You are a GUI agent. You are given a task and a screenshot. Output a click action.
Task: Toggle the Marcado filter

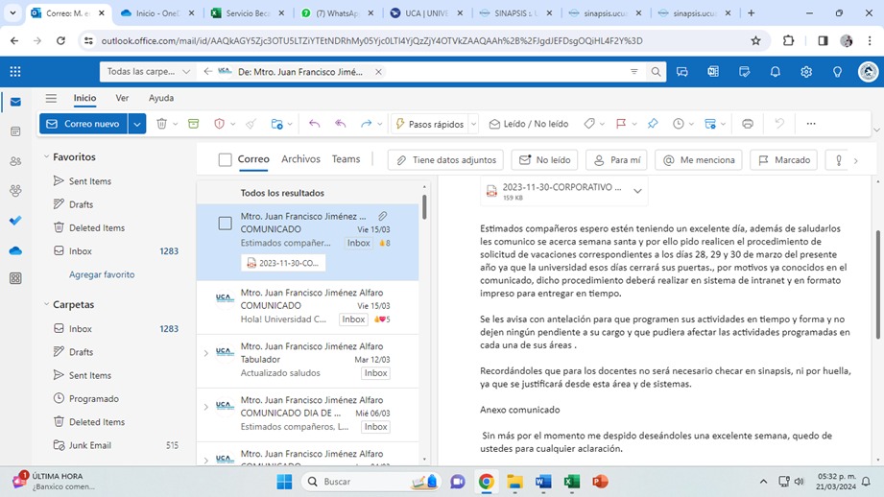[783, 160]
